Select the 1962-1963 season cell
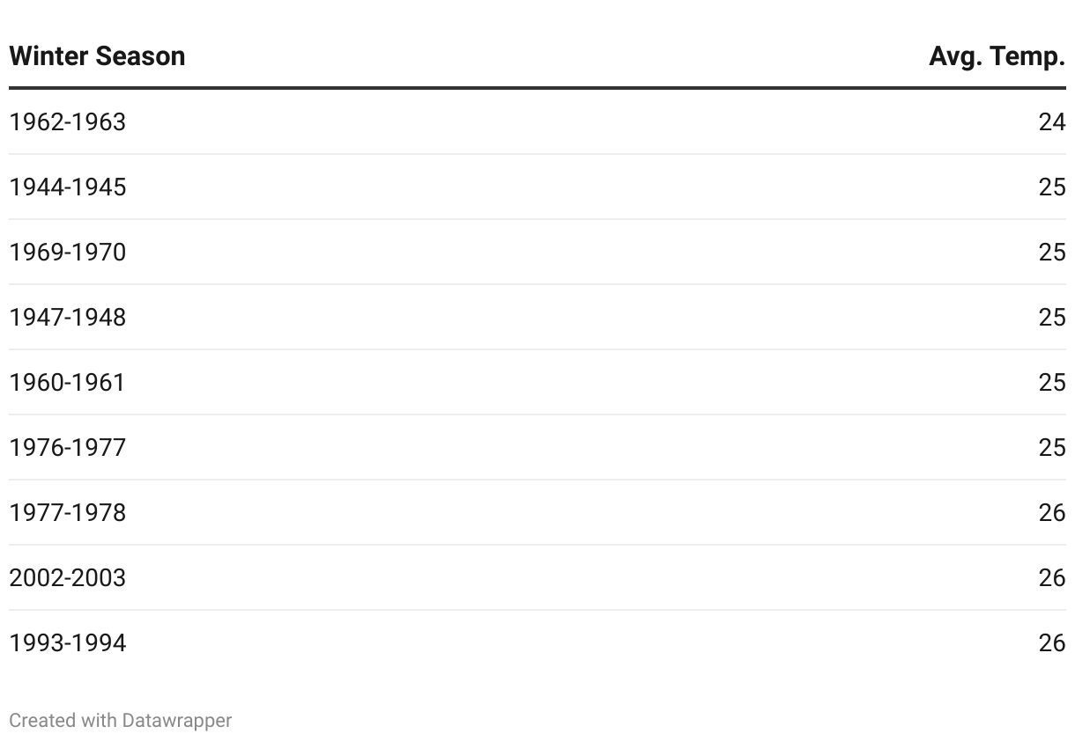 tap(68, 121)
